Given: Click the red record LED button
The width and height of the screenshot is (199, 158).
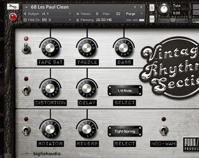Looking at the screenshot, I should tap(13, 17).
